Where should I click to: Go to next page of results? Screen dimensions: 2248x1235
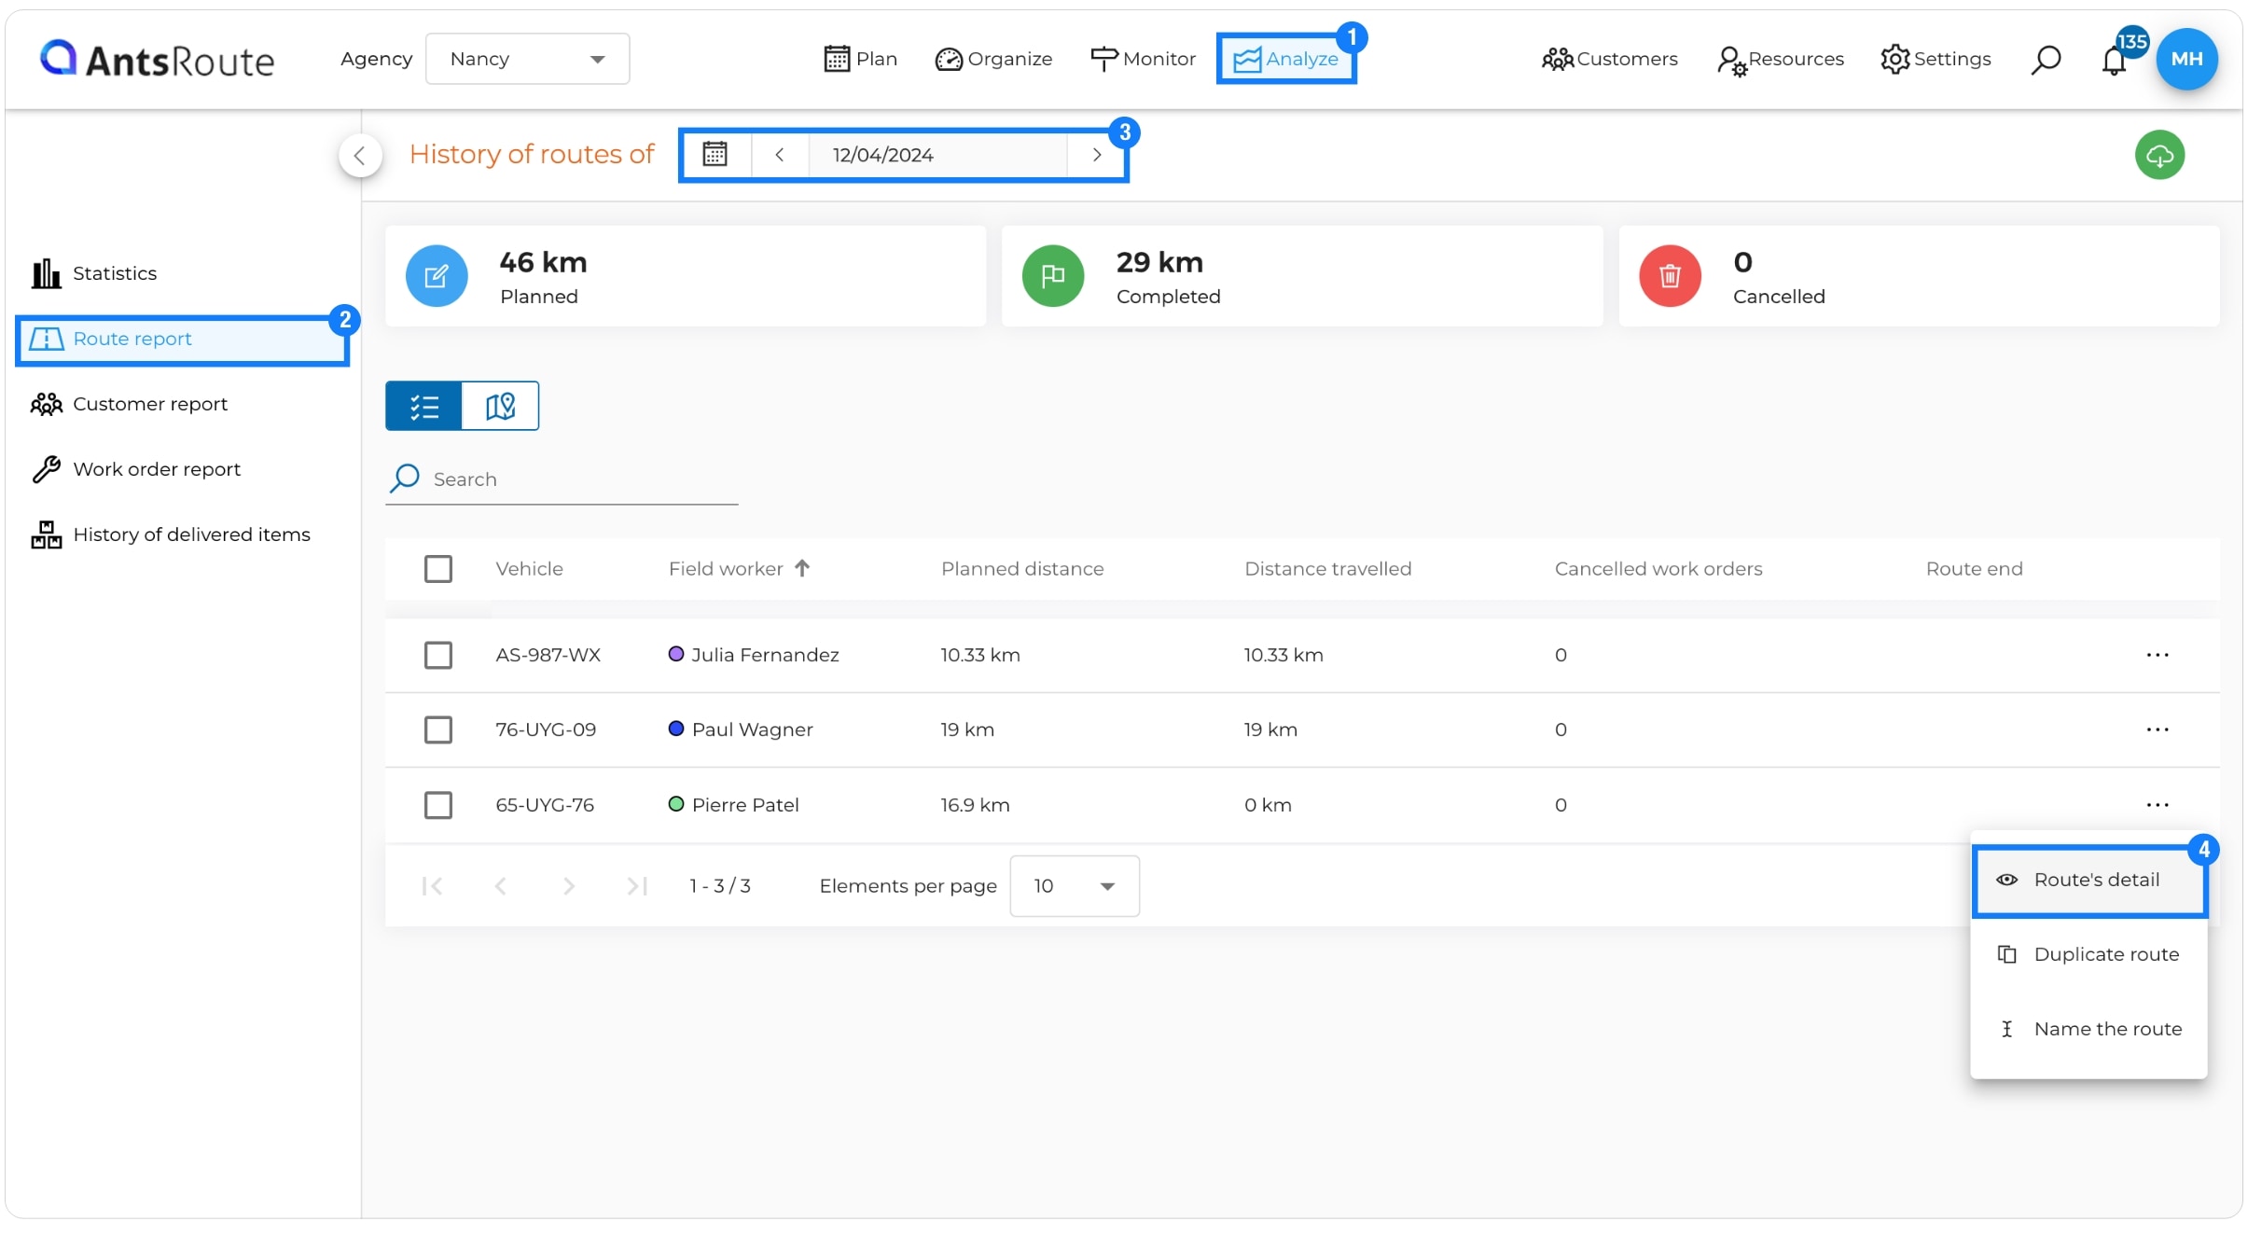click(x=569, y=886)
